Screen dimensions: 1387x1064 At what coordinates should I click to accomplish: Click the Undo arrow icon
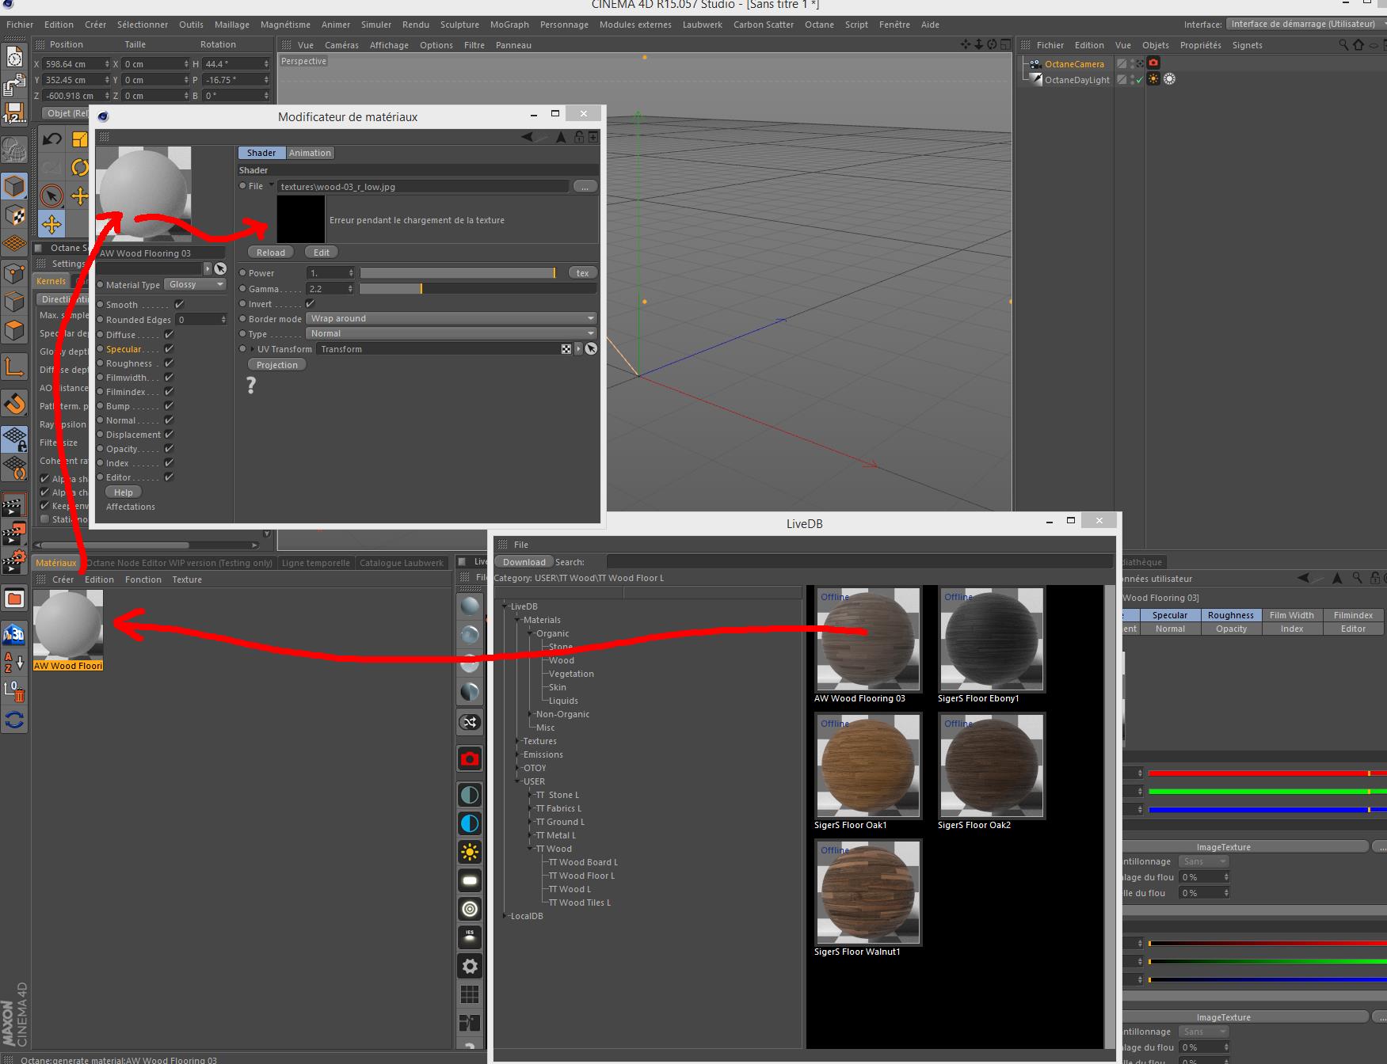52,139
